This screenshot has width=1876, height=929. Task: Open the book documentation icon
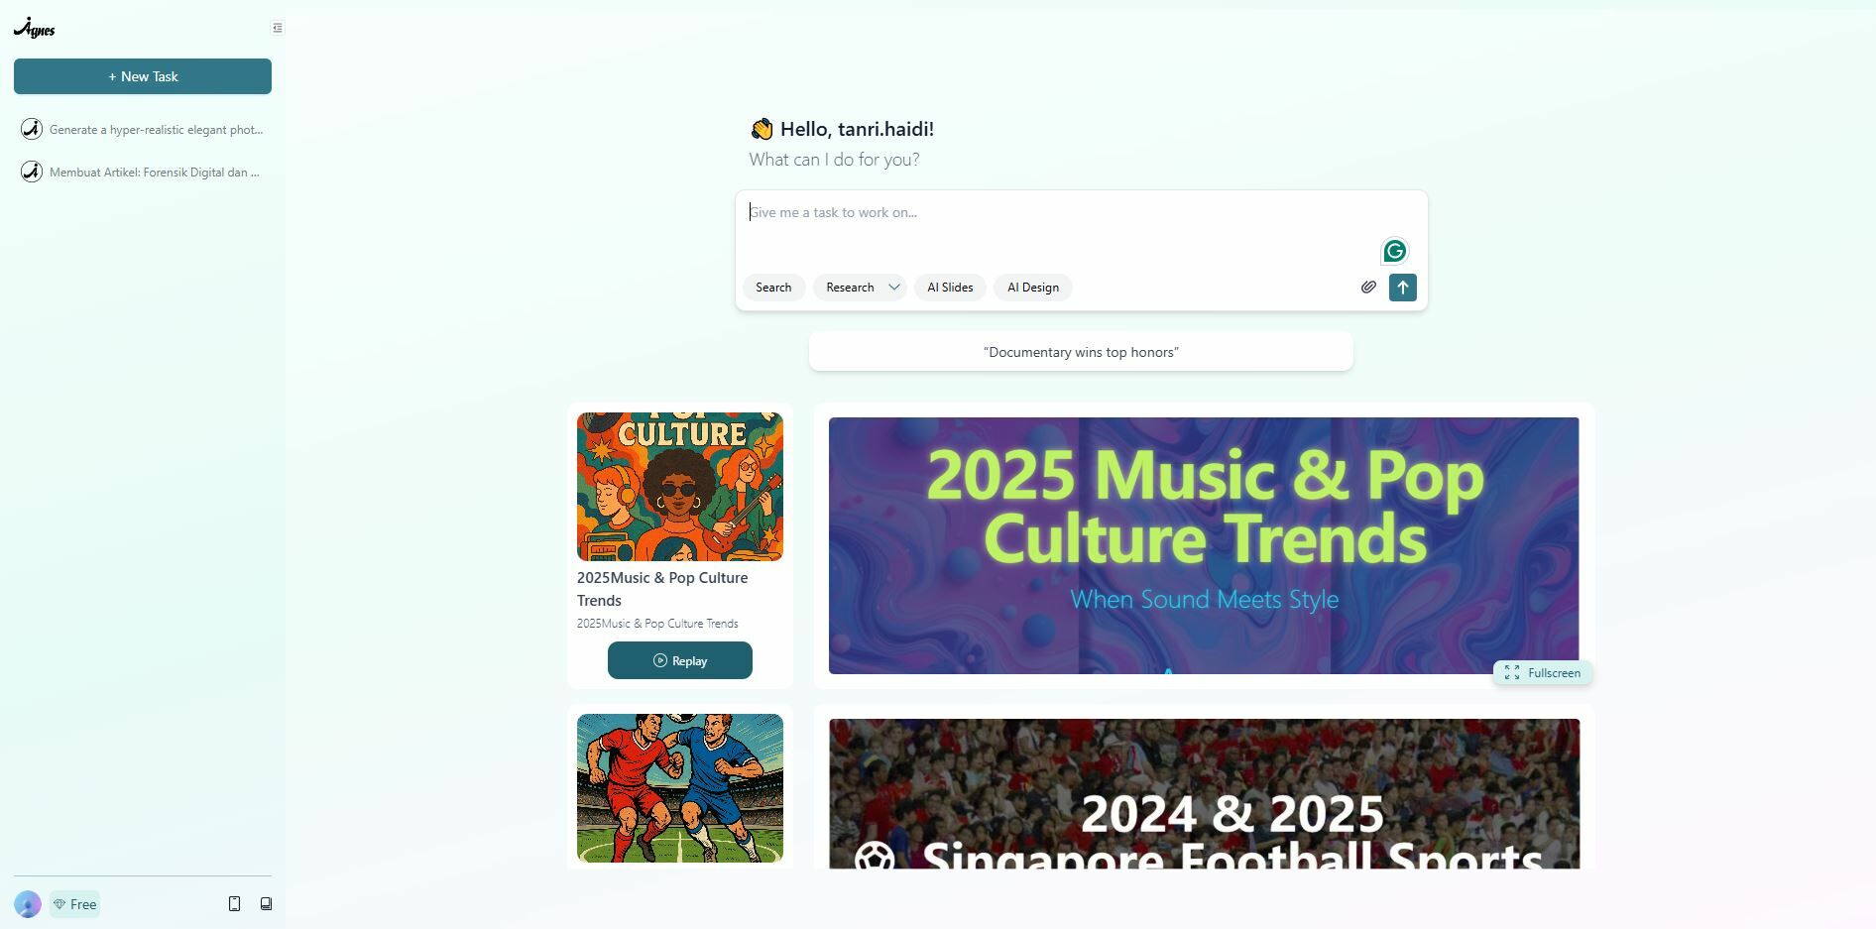pyautogui.click(x=266, y=904)
